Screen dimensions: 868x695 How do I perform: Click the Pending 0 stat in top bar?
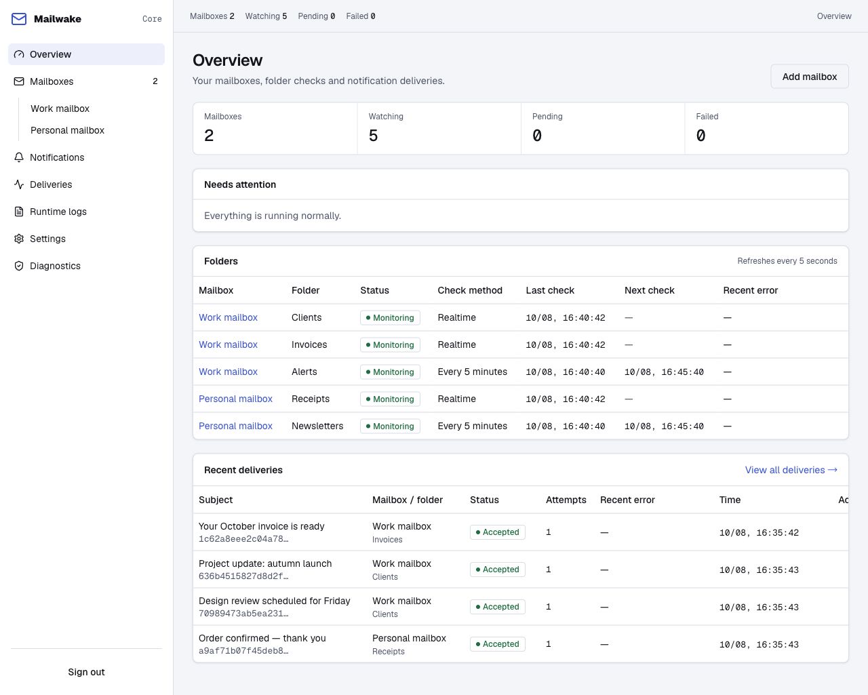[317, 16]
